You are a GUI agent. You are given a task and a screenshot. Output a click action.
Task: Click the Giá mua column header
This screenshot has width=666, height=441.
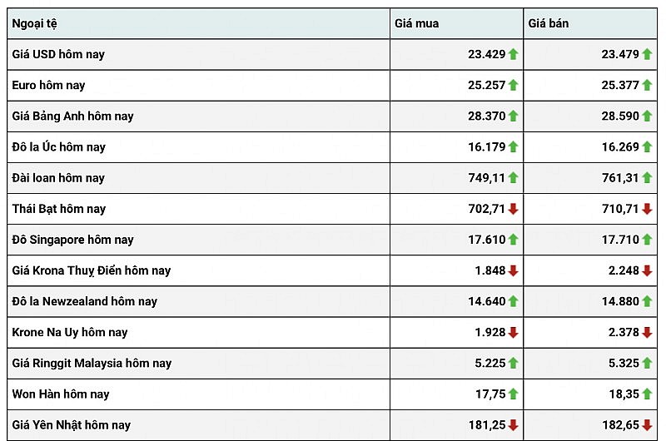[416, 23]
